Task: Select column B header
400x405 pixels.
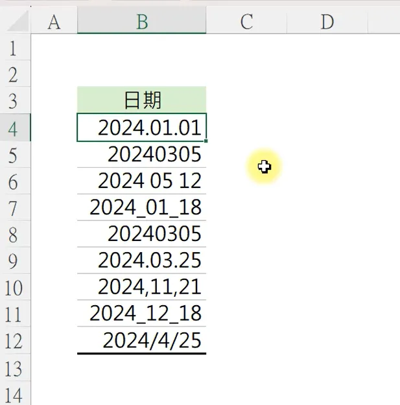Action: (x=142, y=22)
